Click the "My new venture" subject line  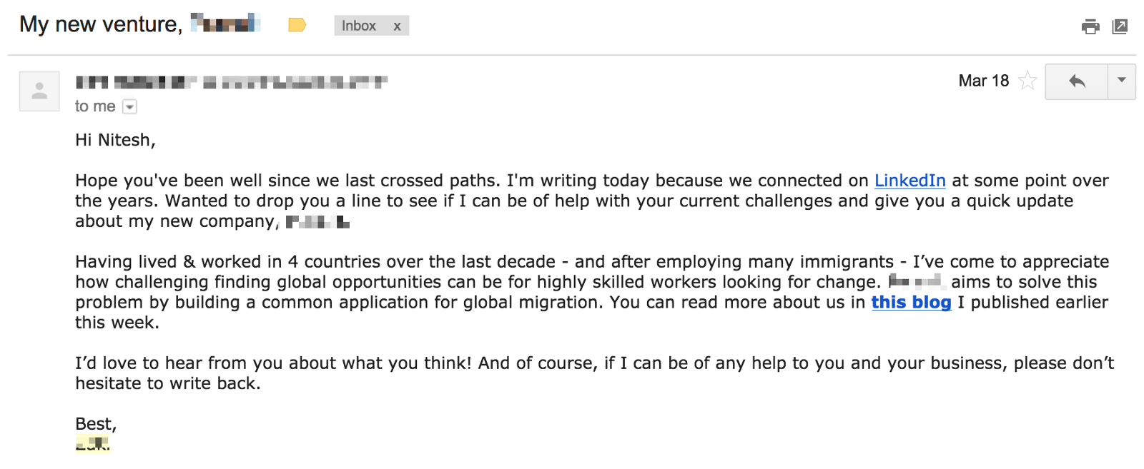pyautogui.click(x=100, y=25)
